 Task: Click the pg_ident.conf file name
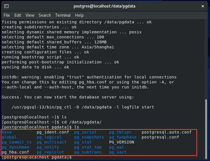click(x=53, y=132)
